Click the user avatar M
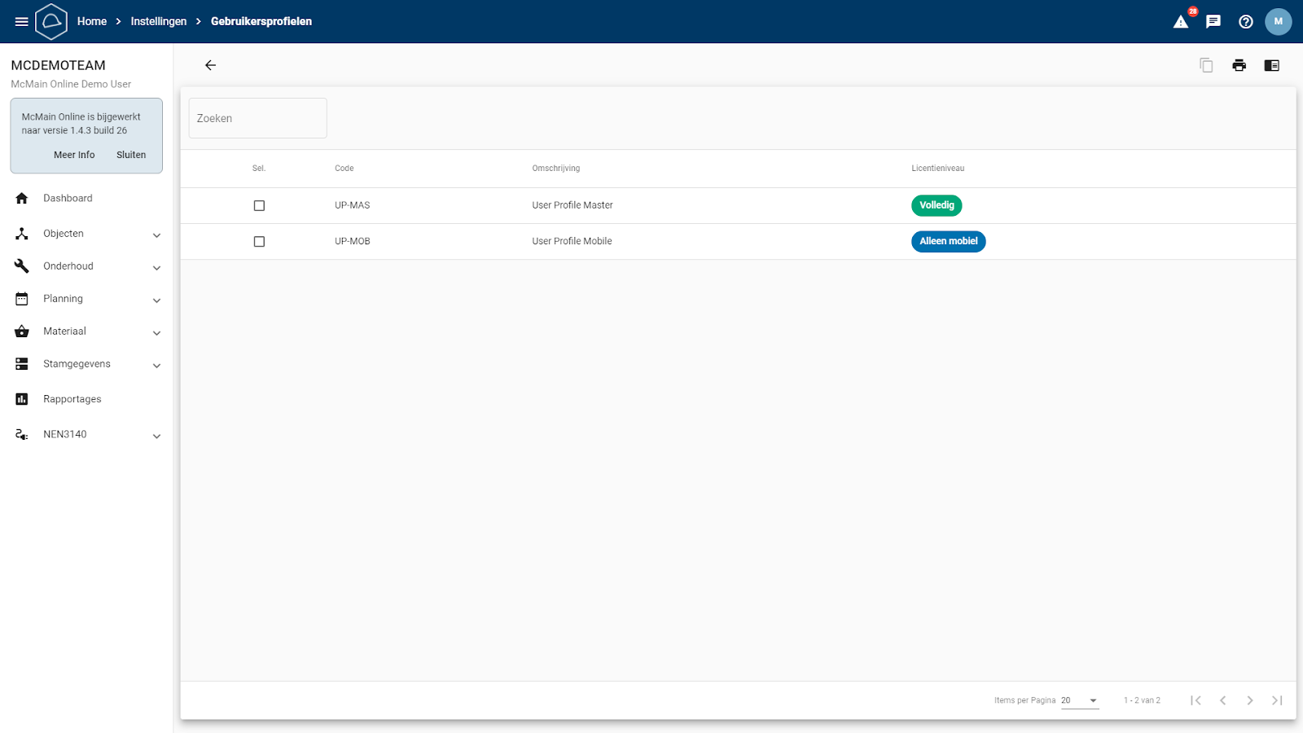Viewport: 1303px width, 733px height. [x=1278, y=22]
